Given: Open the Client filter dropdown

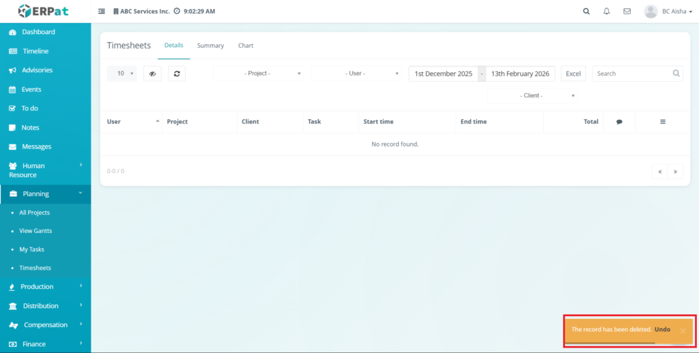Looking at the screenshot, I should click(x=532, y=96).
